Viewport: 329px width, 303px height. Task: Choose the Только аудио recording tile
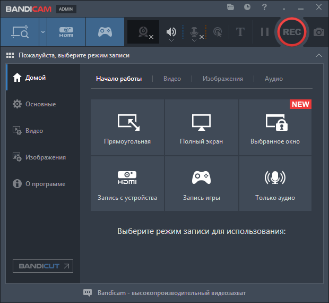(275, 184)
